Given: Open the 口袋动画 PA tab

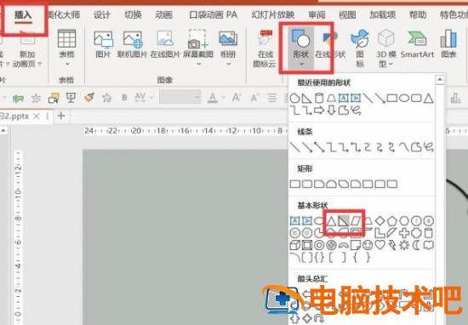Looking at the screenshot, I should [213, 14].
